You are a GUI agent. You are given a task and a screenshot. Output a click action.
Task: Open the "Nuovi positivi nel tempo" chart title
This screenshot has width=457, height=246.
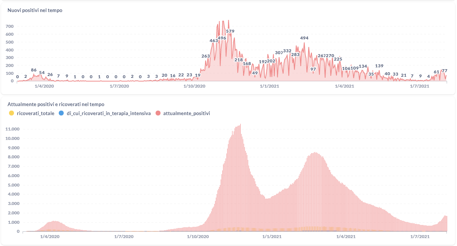pyautogui.click(x=35, y=11)
